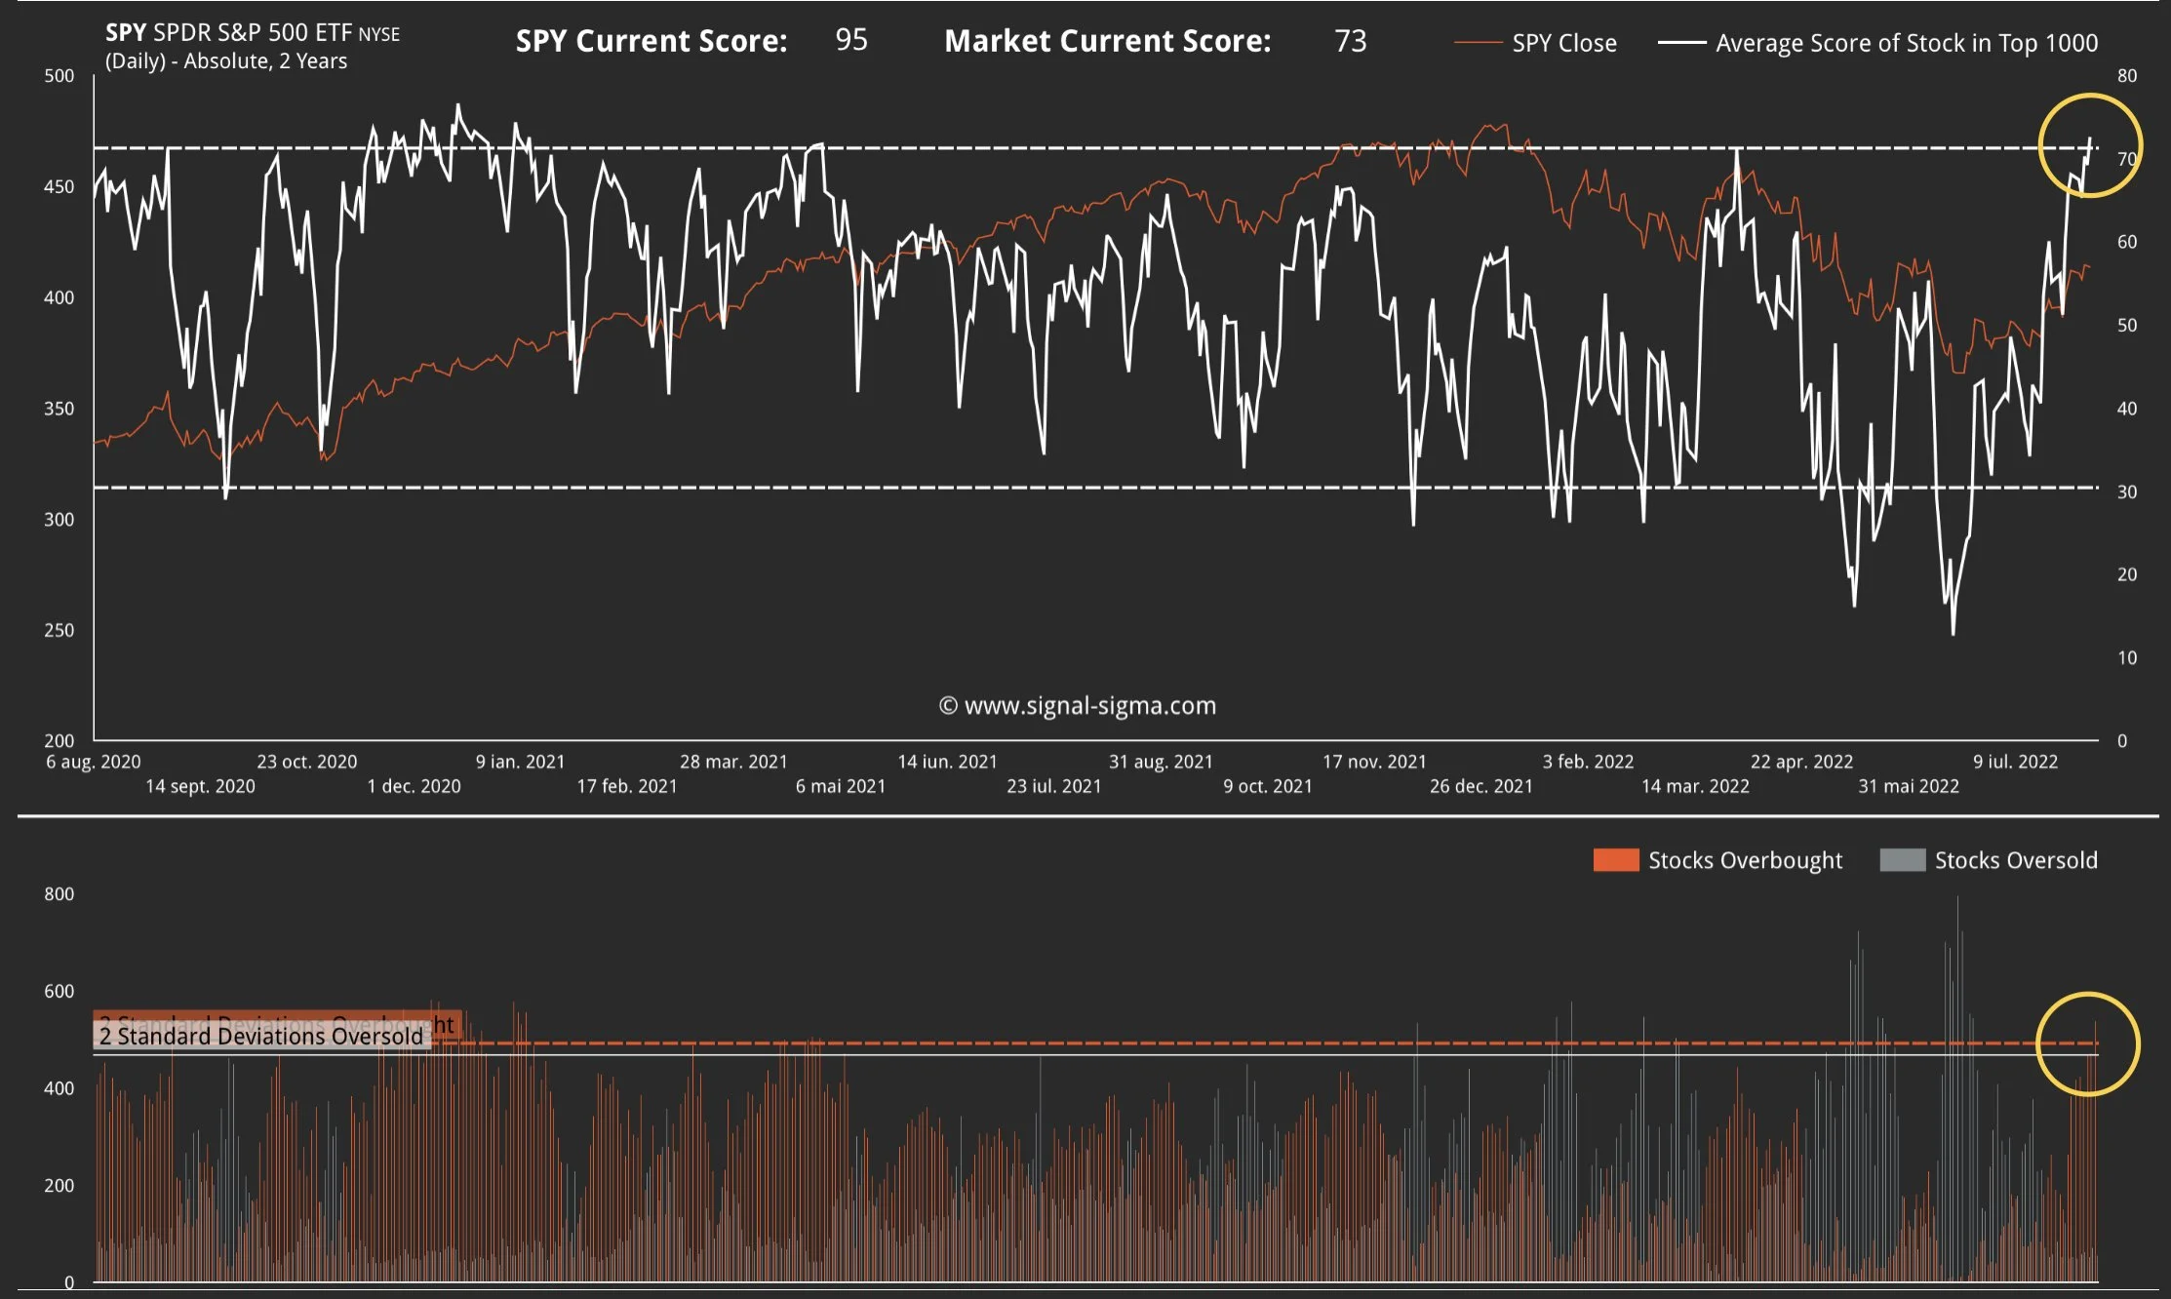Image resolution: width=2171 pixels, height=1299 pixels.
Task: Click the yellow circle on the upper chart
Action: tap(2089, 145)
